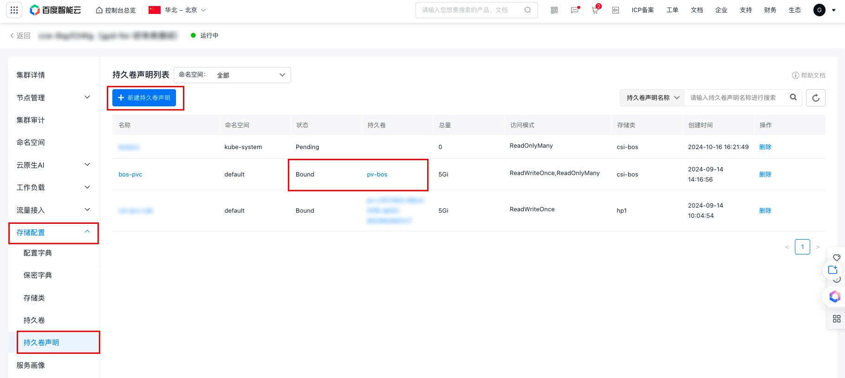Open the 企业 menu

pos(721,10)
